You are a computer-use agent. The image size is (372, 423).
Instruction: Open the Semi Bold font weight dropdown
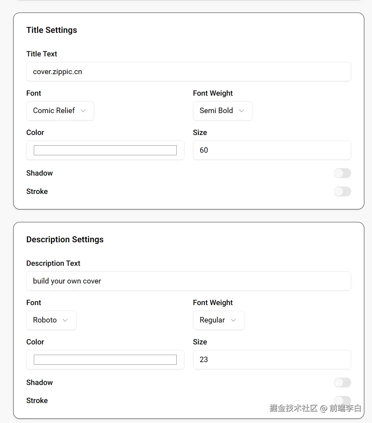coord(222,111)
